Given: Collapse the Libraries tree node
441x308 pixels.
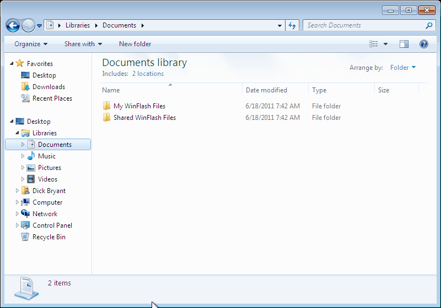Looking at the screenshot, I should click(17, 133).
